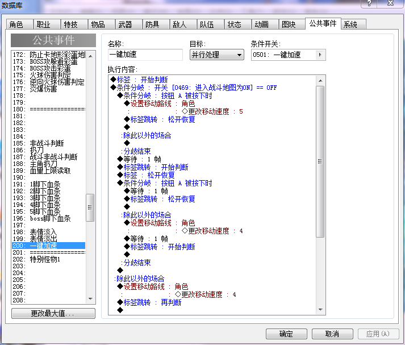The image size is (405, 345).
Task: Select event 176: 逆向火球伤害判定
Action: (x=49, y=82)
